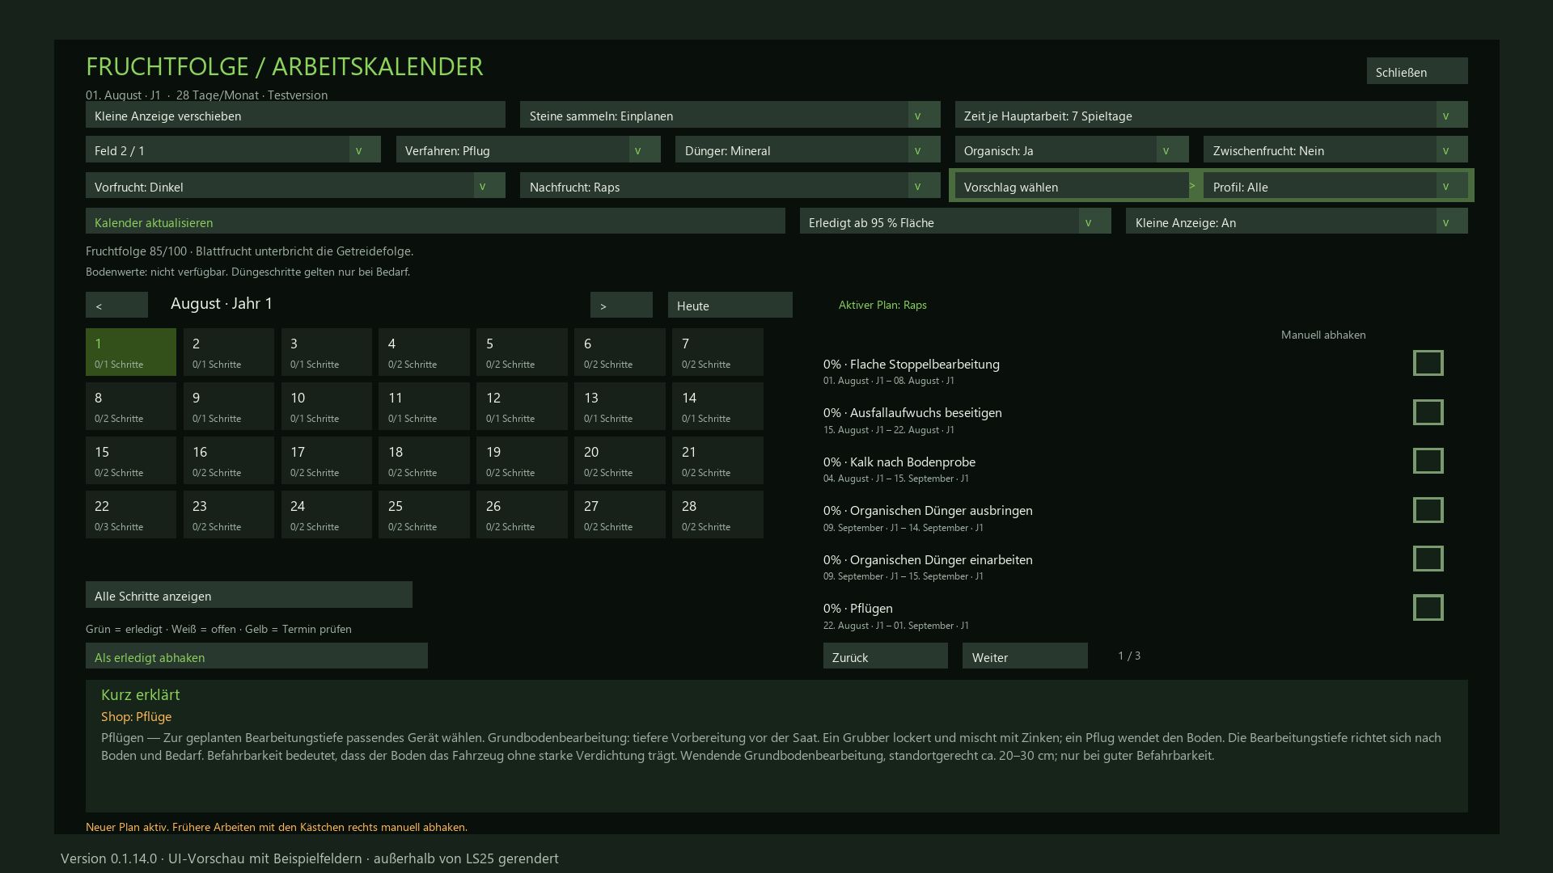The height and width of the screenshot is (873, 1553).
Task: Click the Schließen button
Action: [1417, 71]
